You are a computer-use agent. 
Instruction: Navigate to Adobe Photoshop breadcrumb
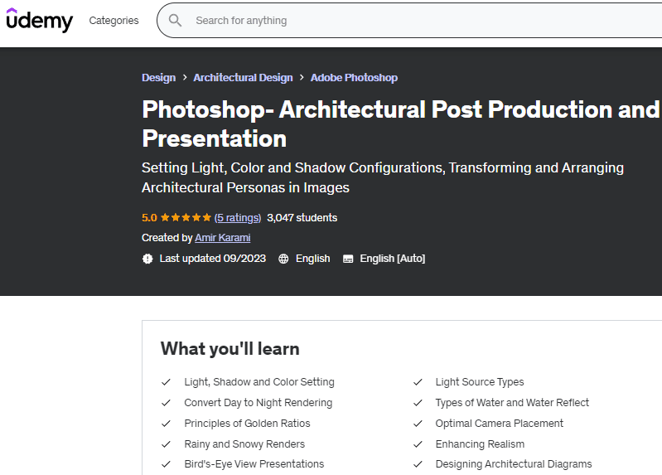pos(354,78)
